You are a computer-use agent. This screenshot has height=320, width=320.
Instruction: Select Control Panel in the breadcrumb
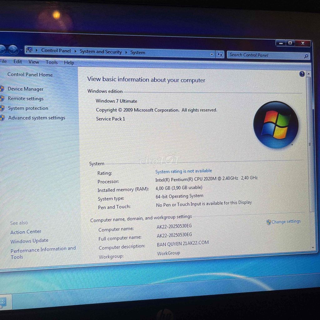[56, 50]
